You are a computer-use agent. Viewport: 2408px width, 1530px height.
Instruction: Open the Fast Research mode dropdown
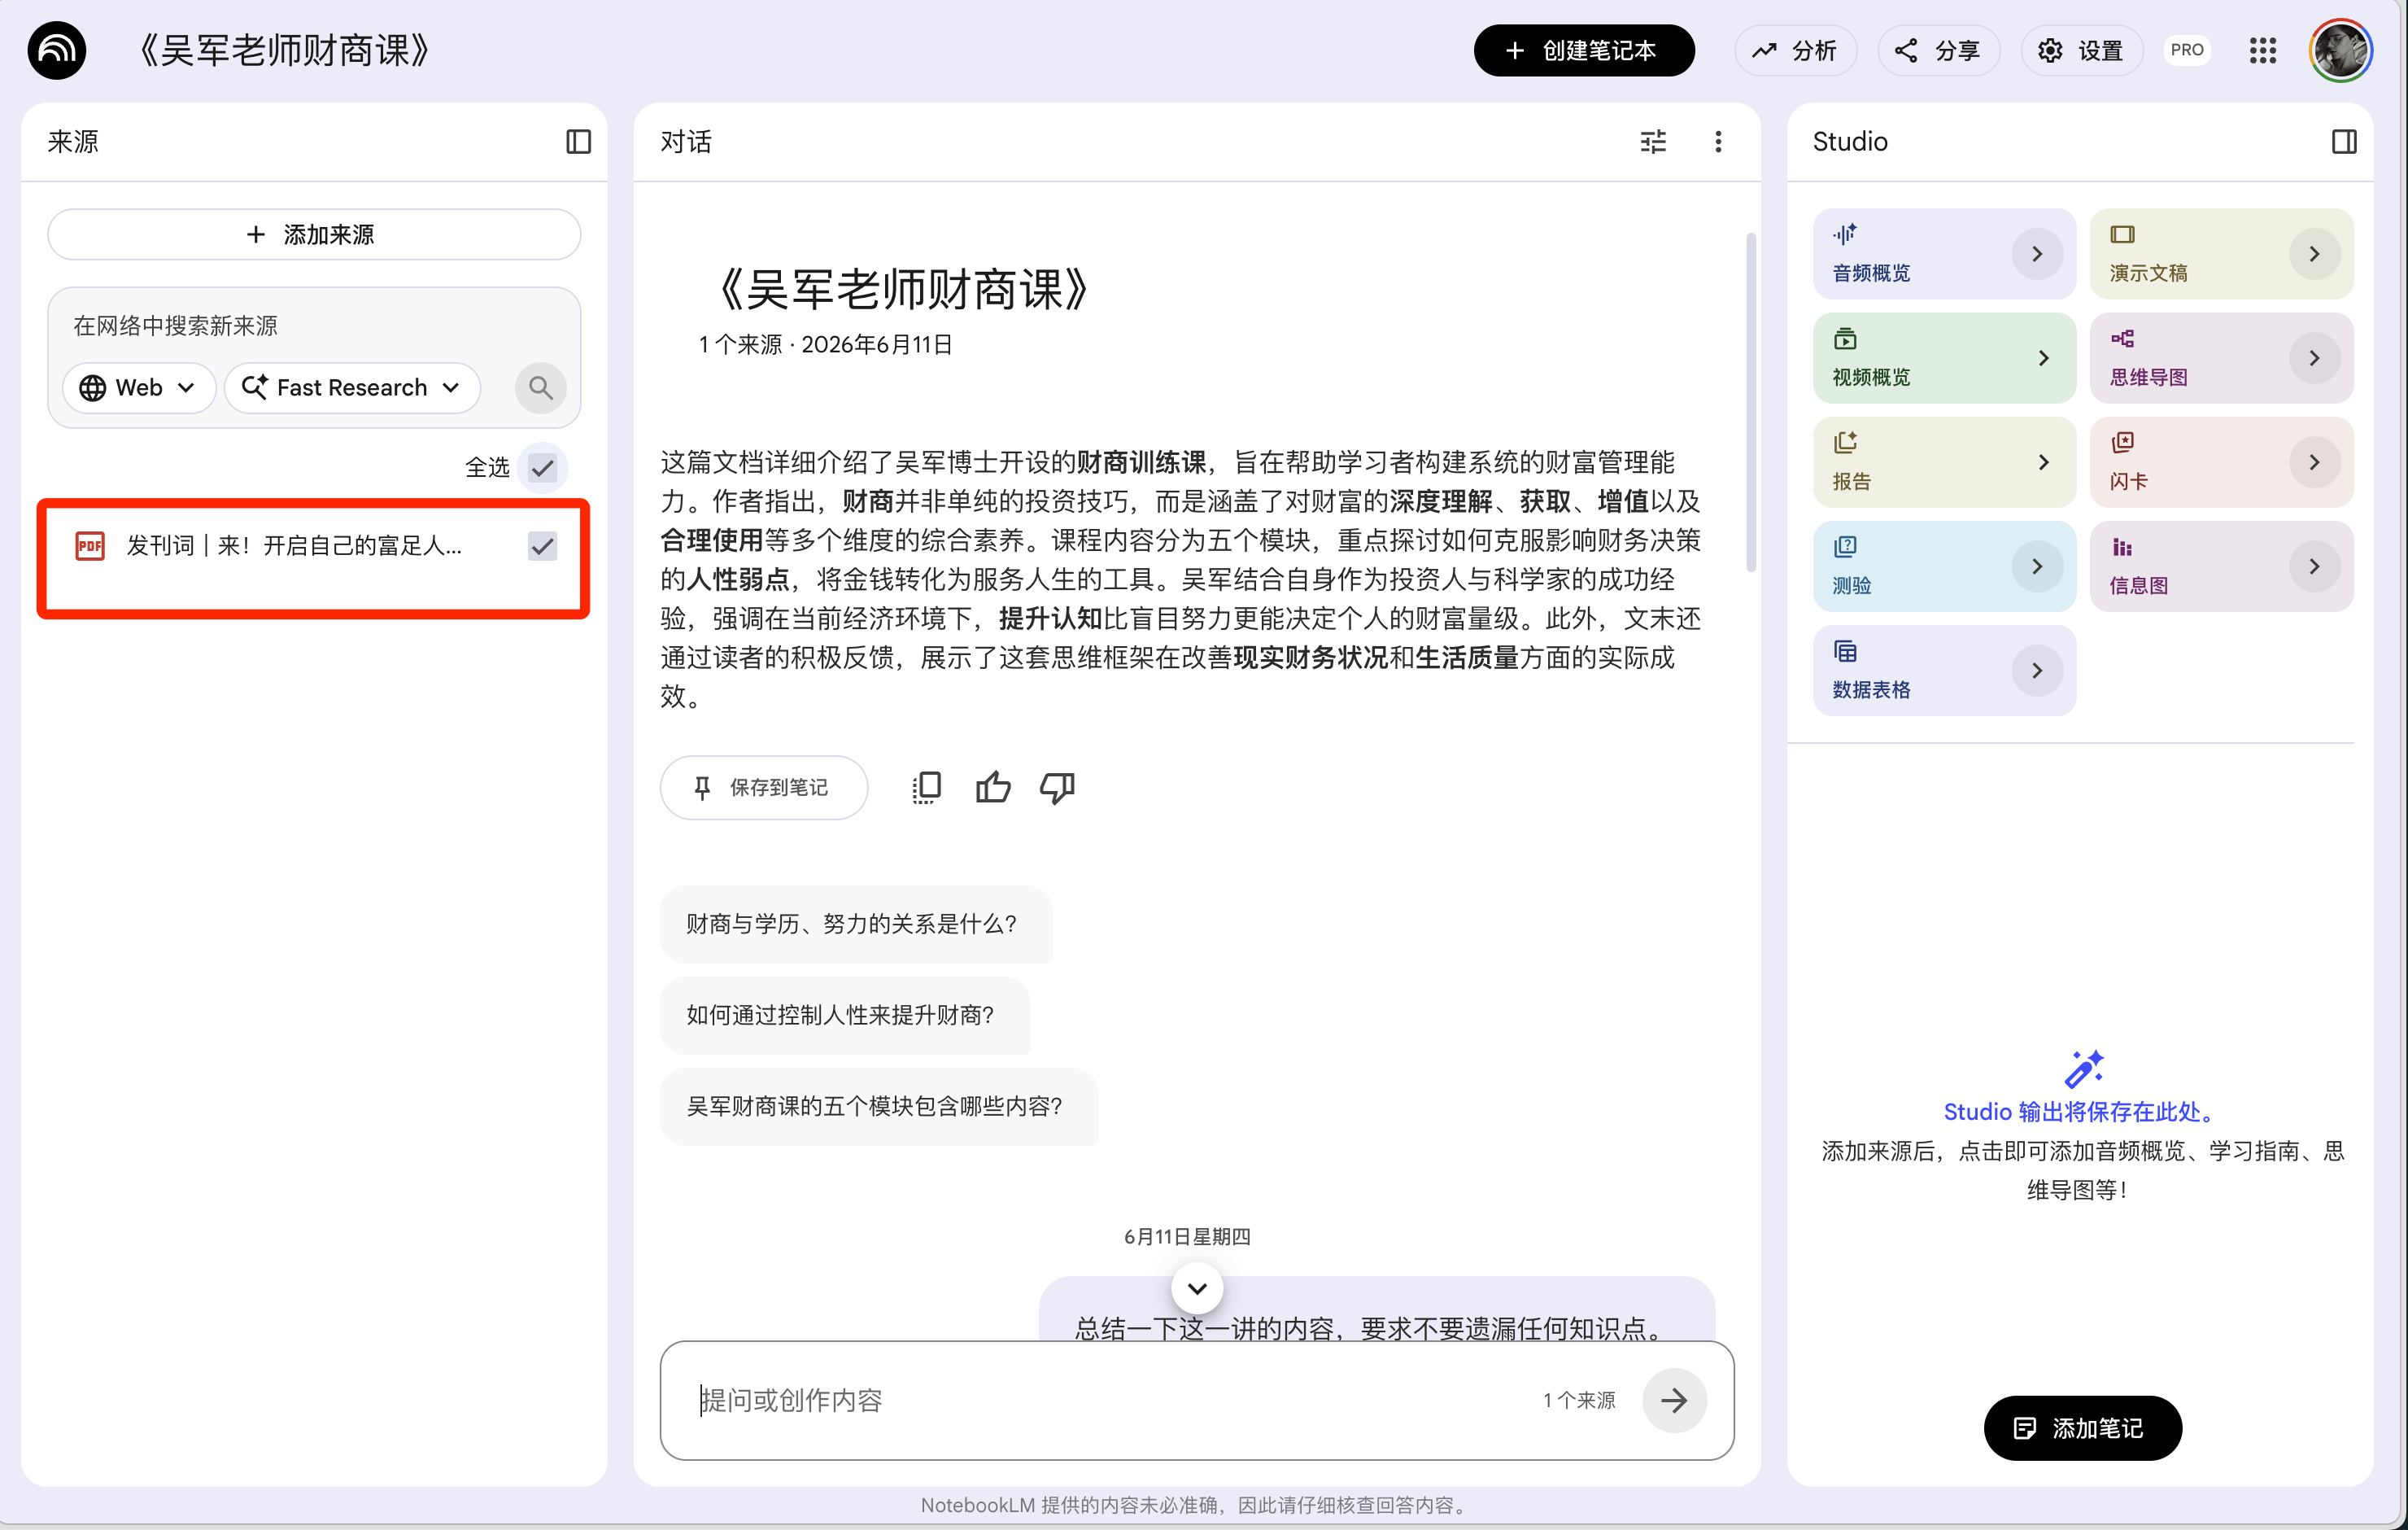point(352,387)
